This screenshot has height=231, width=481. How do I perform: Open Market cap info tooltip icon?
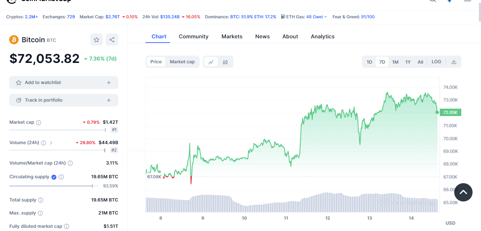click(x=39, y=123)
